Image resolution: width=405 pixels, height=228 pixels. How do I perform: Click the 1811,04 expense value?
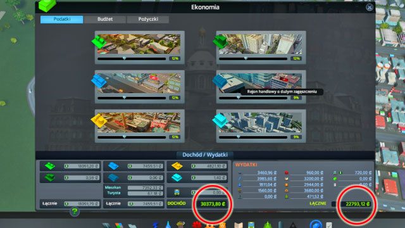267,184
